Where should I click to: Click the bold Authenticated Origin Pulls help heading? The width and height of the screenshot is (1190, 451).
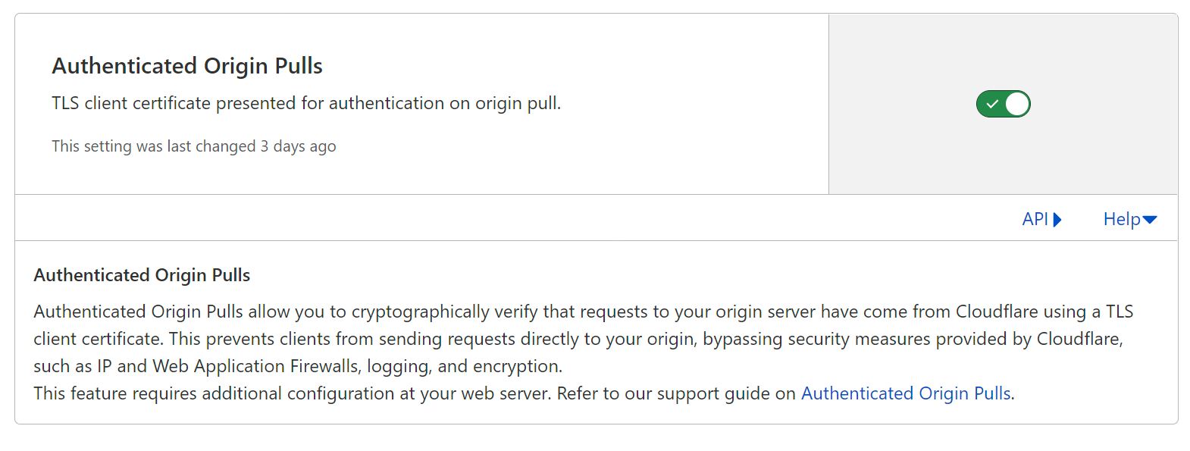[x=142, y=275]
